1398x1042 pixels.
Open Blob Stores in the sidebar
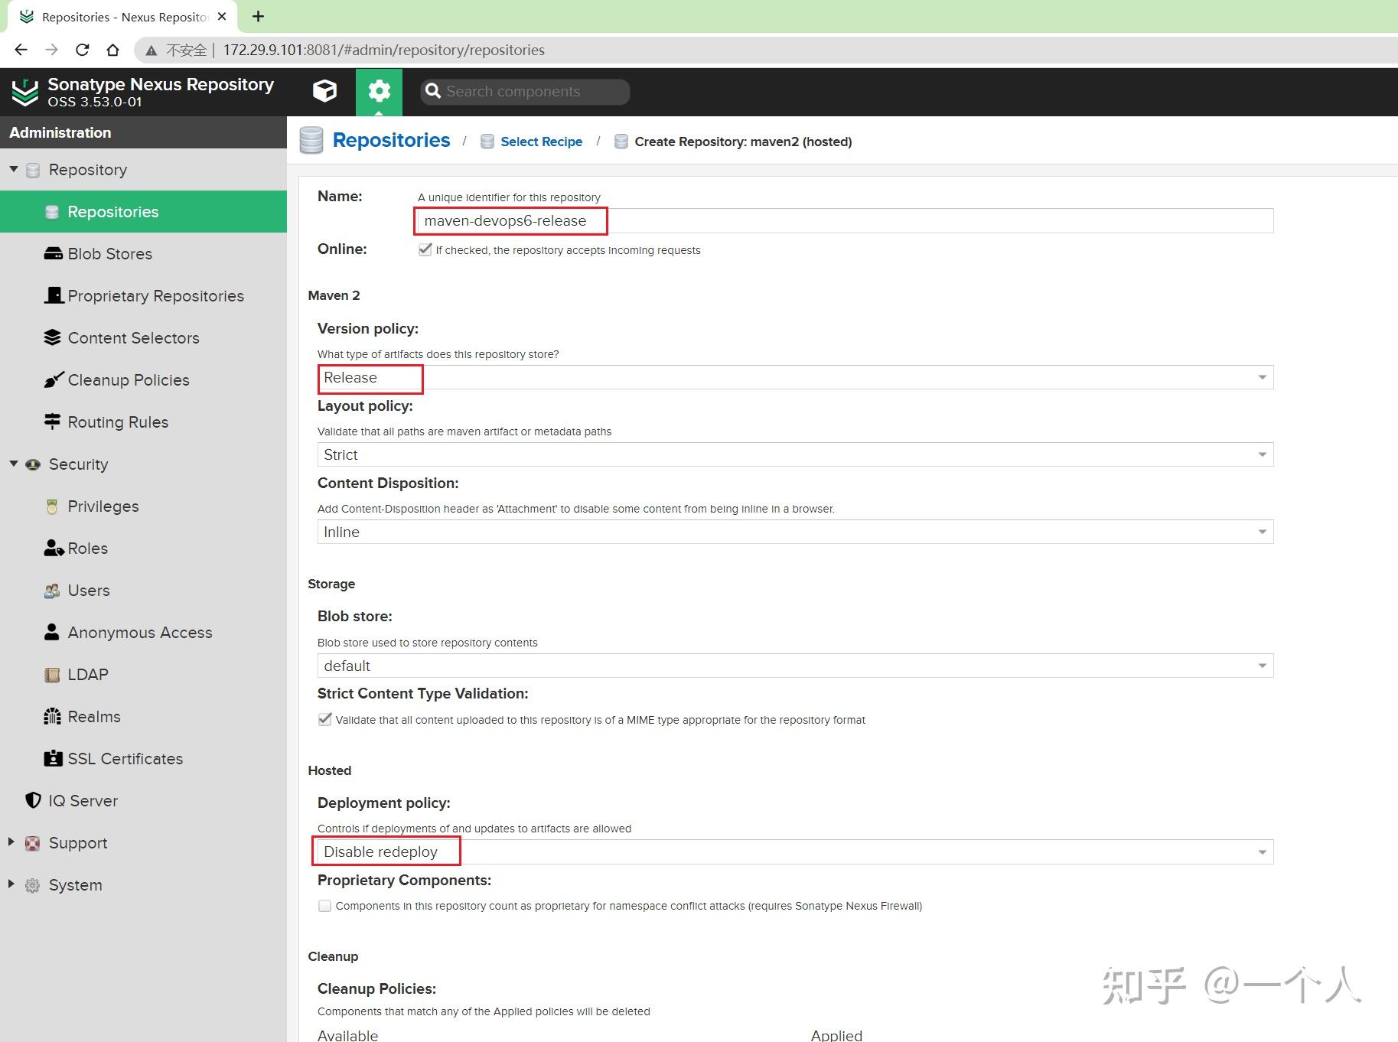pyautogui.click(x=109, y=253)
